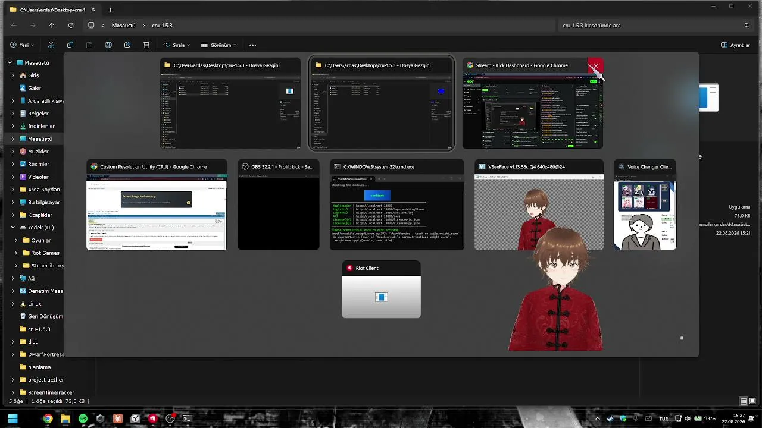
Task: Refresh the cru-1.5.3 folder view
Action: [x=71, y=26]
